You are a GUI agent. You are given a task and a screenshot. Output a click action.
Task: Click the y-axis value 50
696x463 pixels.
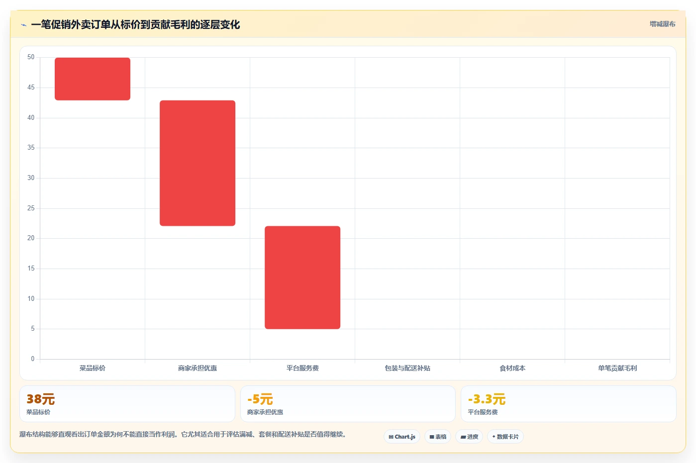click(31, 57)
